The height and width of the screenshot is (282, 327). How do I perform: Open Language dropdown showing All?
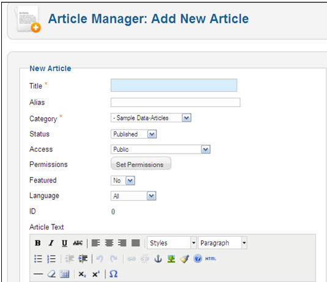click(133, 196)
